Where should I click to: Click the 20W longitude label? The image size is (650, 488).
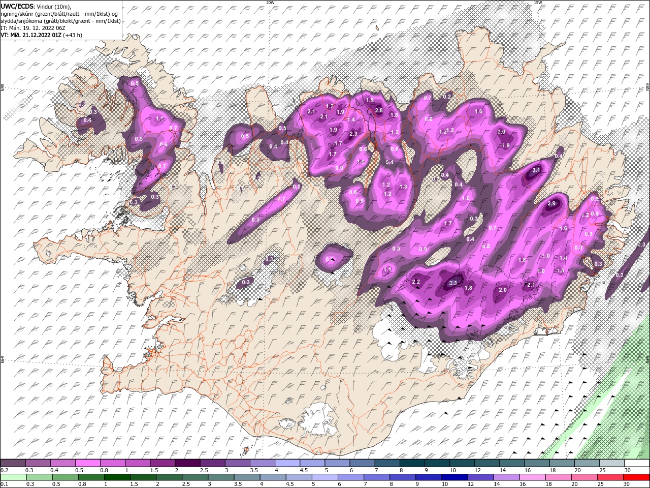click(270, 3)
